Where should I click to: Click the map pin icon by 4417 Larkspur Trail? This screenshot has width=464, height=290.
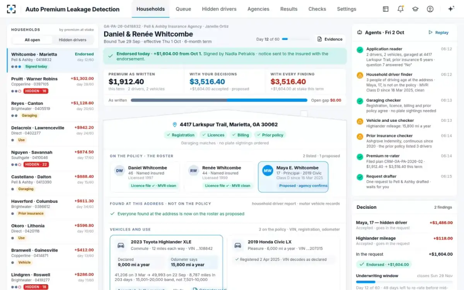[x=175, y=125]
